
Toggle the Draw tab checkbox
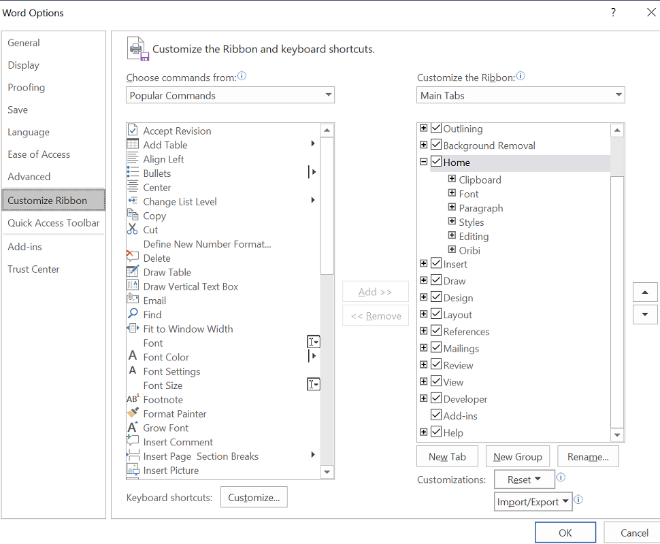pos(437,280)
